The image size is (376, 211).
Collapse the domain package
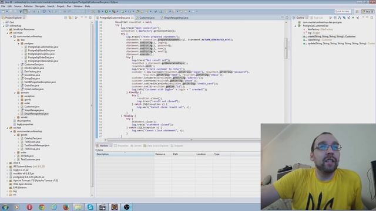[15, 93]
